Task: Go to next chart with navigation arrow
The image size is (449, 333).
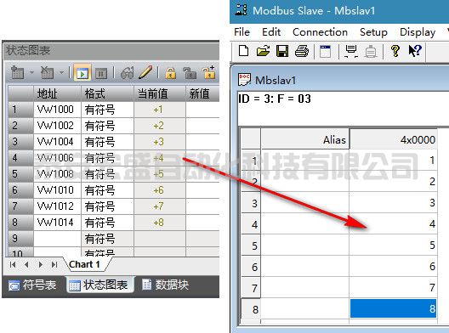Action: pos(40,265)
